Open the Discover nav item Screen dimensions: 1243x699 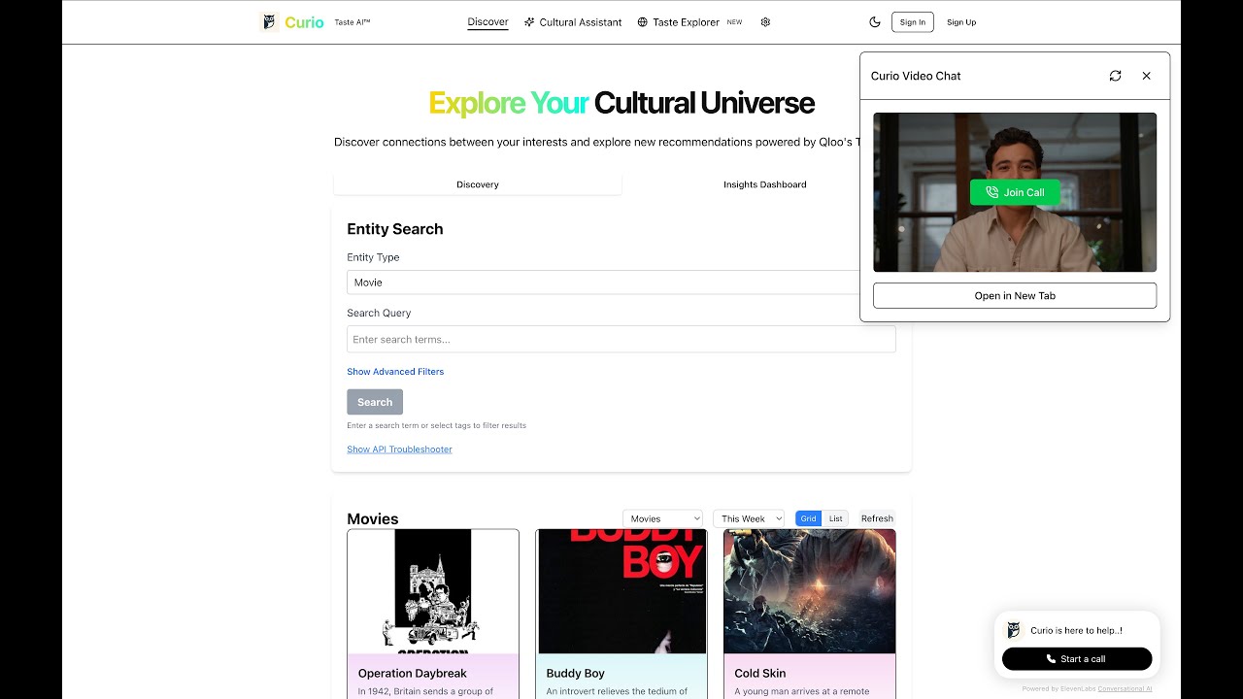tap(487, 22)
